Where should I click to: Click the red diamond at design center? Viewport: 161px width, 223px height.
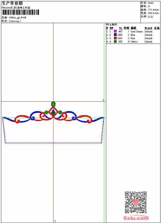point(53,112)
